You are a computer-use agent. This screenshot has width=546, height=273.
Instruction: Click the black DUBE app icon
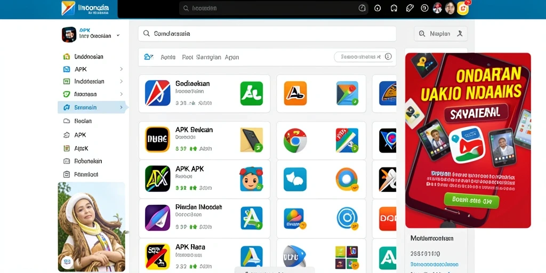[157, 139]
